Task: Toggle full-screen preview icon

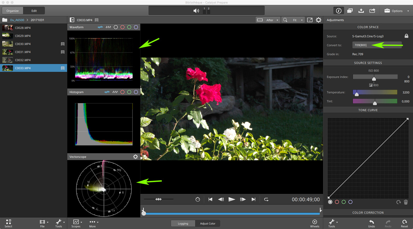Action: pyautogui.click(x=310, y=20)
